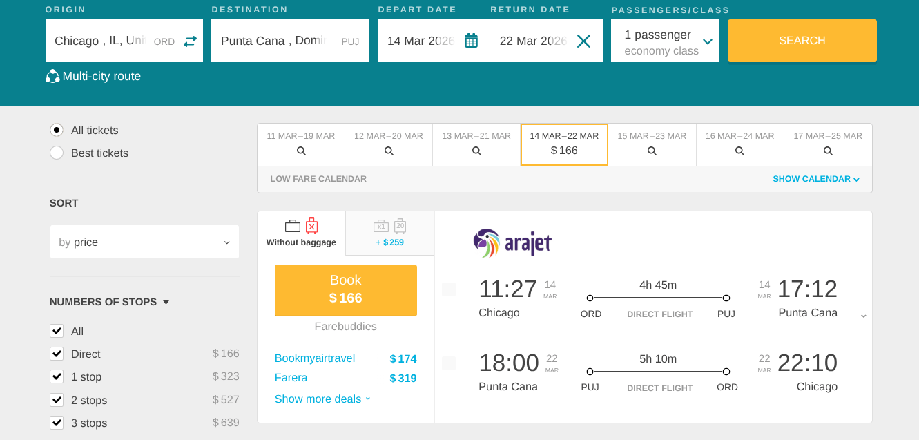Search fares for 13 Mar–21 Mar
Image resolution: width=919 pixels, height=440 pixels.
[x=476, y=144]
